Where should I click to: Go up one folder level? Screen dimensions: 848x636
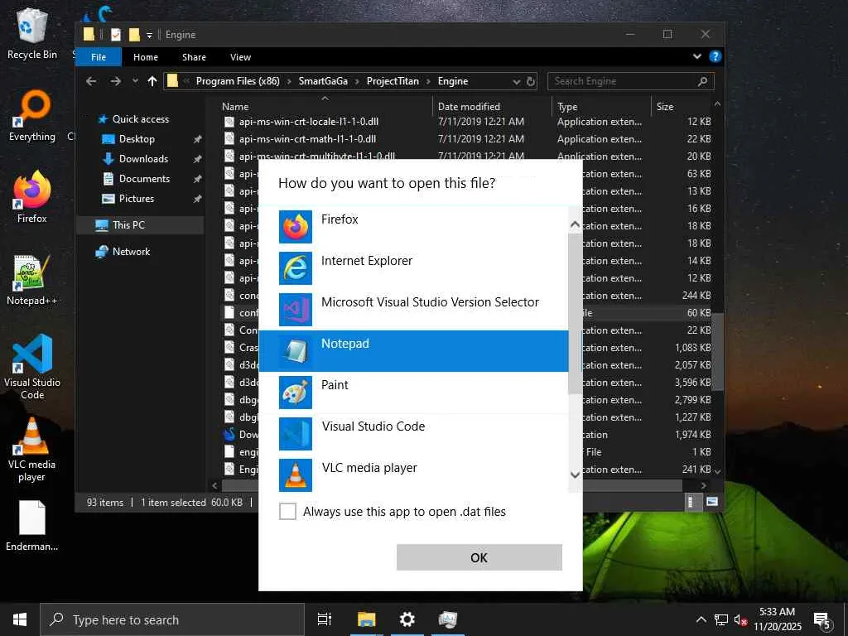(152, 81)
